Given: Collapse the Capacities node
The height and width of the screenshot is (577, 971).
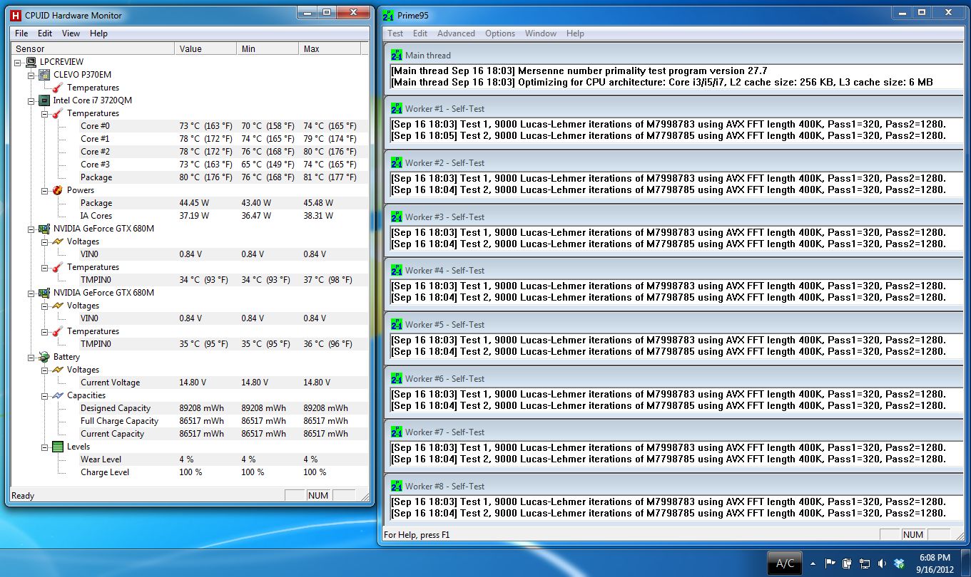Looking at the screenshot, I should pyautogui.click(x=45, y=395).
